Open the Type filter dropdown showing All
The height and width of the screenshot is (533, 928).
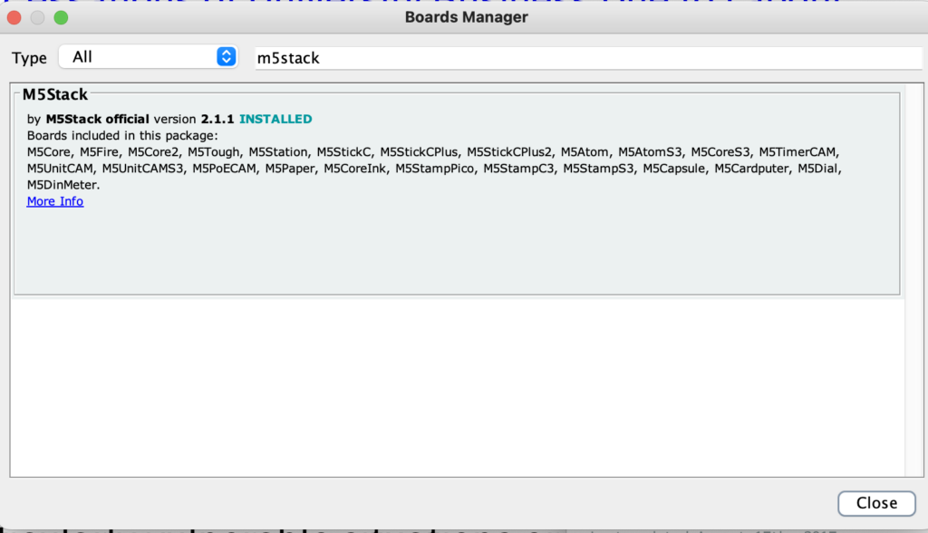pos(148,57)
